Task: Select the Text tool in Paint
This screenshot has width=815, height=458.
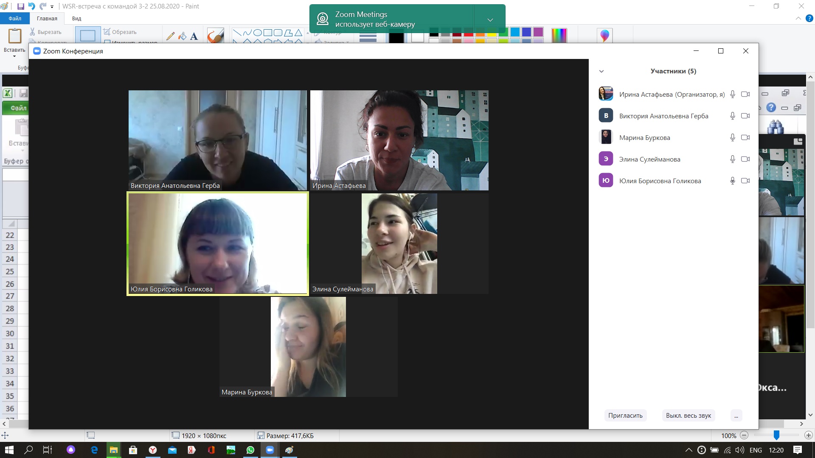Action: click(194, 36)
